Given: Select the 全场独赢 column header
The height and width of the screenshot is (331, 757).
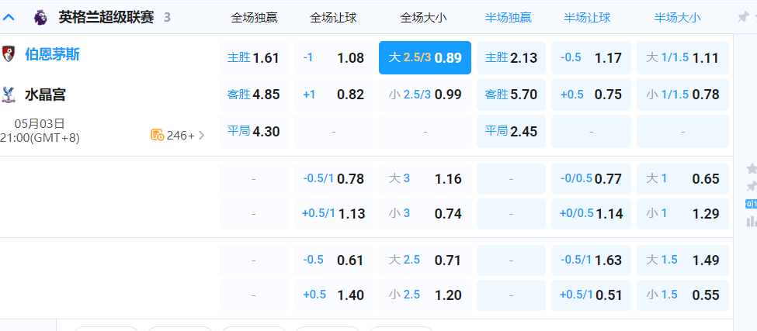Looking at the screenshot, I should 254,19.
